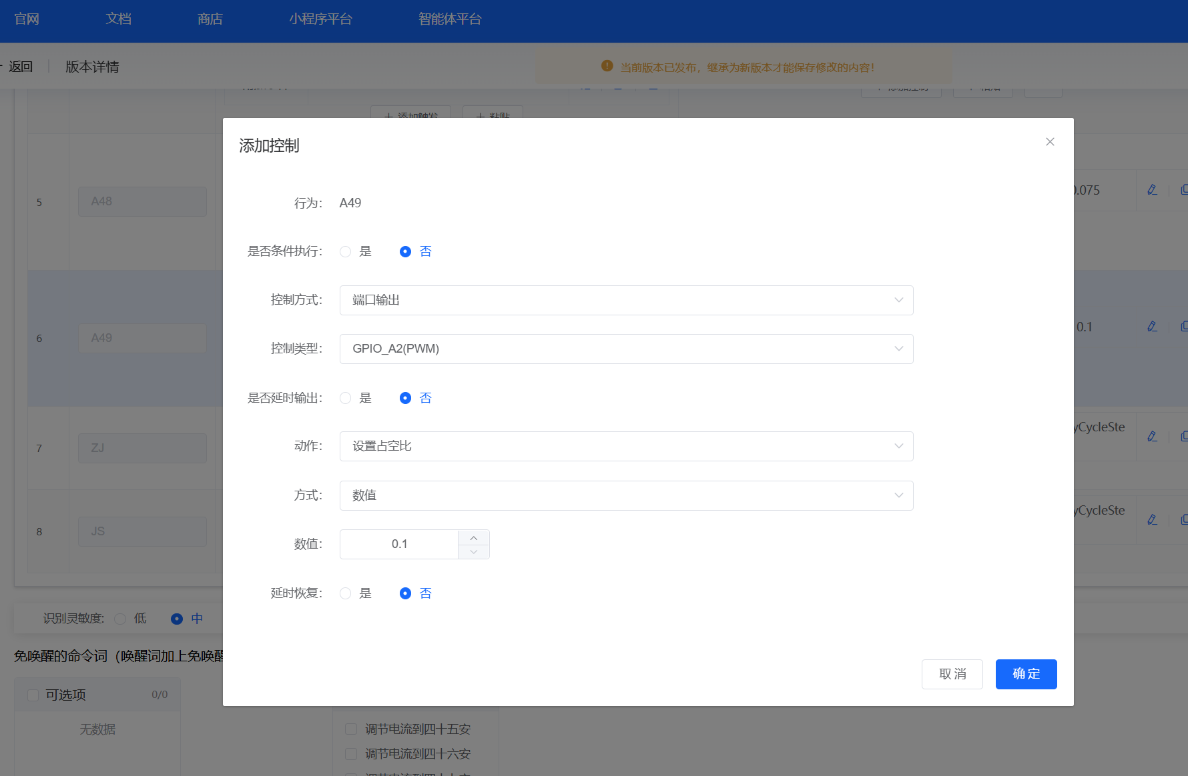Edit the control with value 0.075
This screenshot has height=776, width=1188.
coord(1152,189)
